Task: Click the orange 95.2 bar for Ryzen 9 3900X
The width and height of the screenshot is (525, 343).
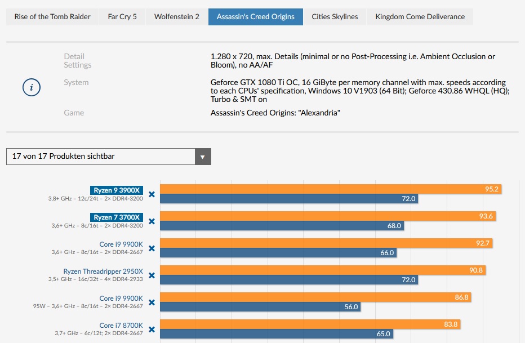Action: [331, 189]
